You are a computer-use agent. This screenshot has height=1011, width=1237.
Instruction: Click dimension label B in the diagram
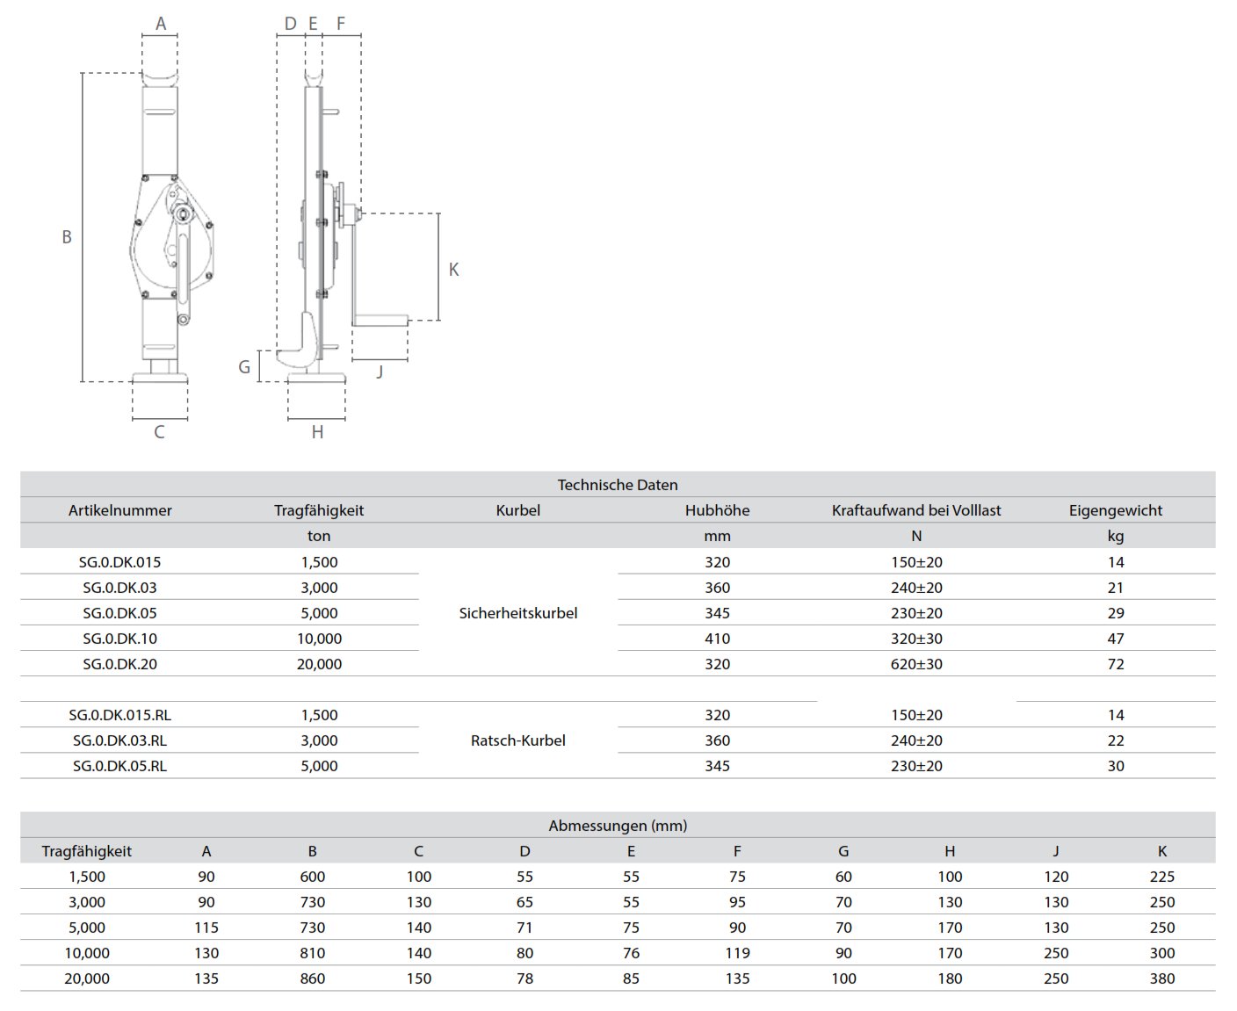67,236
